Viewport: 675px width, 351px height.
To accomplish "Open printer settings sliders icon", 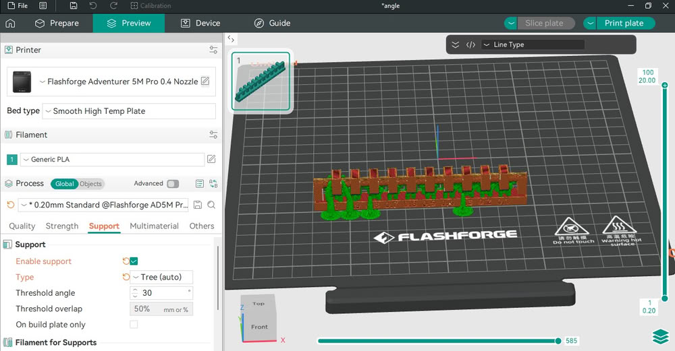I will (x=213, y=50).
